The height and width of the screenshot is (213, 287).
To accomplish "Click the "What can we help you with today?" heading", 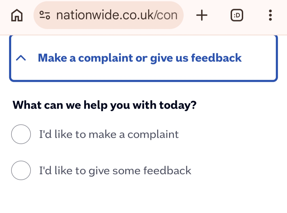I will pyautogui.click(x=104, y=105).
